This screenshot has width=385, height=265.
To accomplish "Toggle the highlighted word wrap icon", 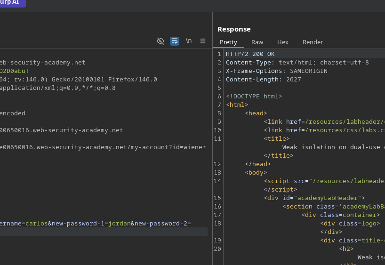I will [175, 41].
